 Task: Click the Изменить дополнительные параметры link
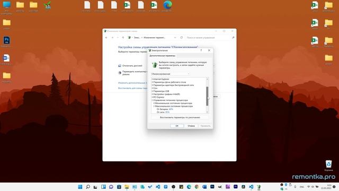tap(132, 83)
